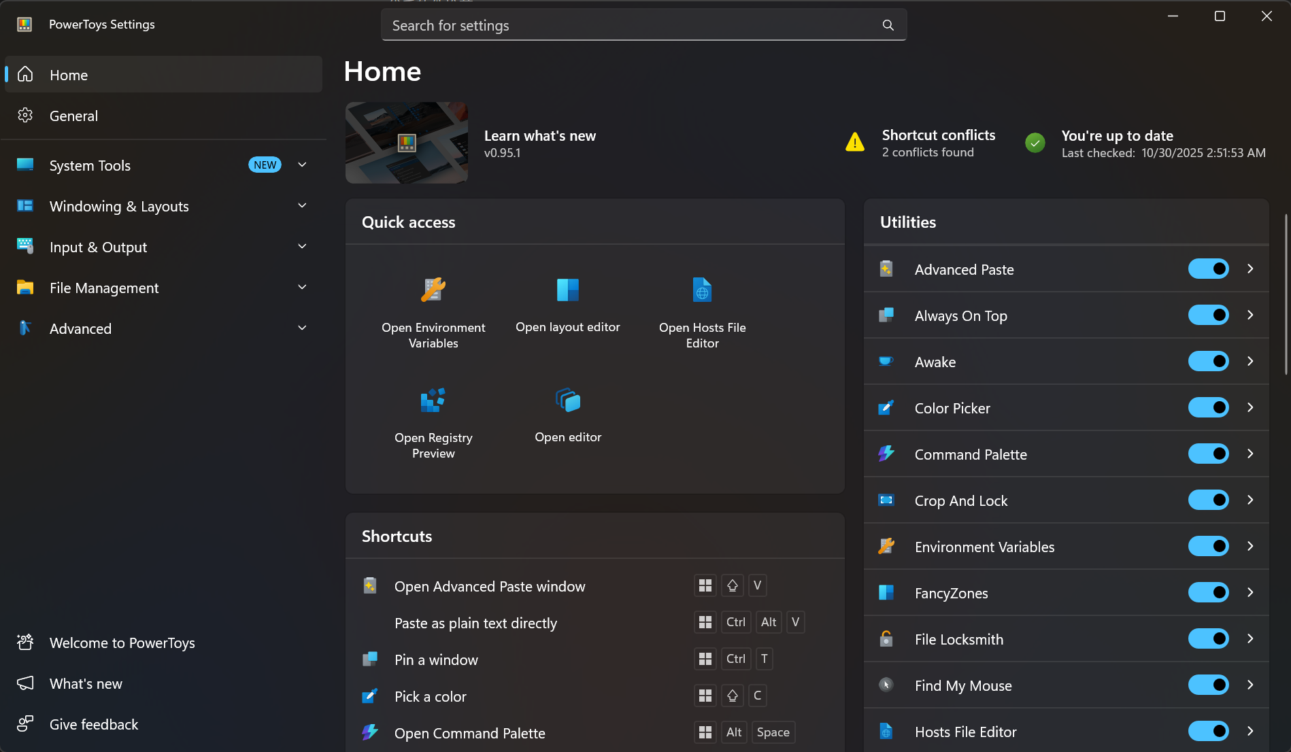Viewport: 1291px width, 752px height.
Task: Open the FancyZones layout editor icon
Action: [x=567, y=290]
